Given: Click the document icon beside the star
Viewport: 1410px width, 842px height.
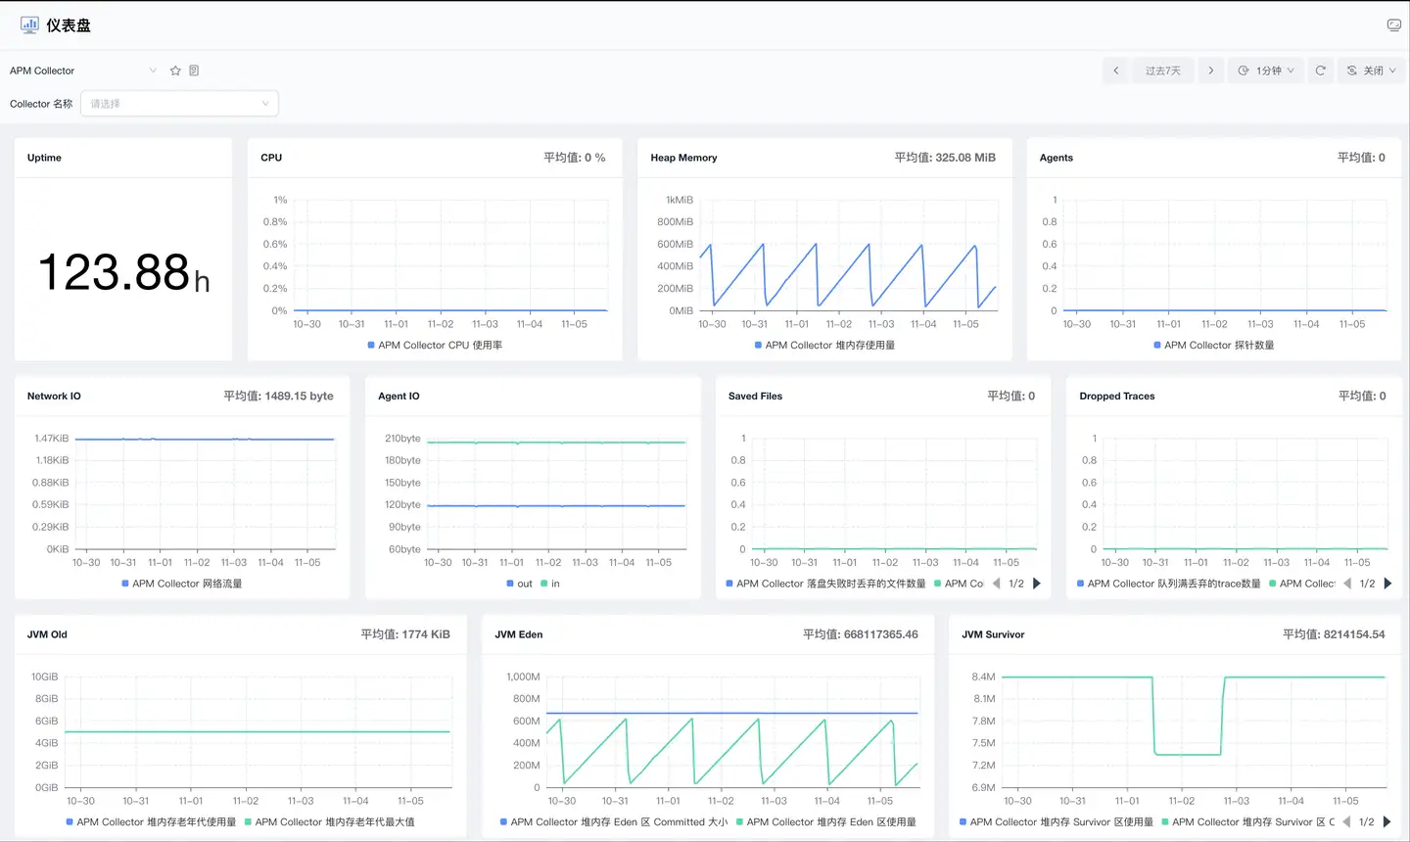Looking at the screenshot, I should pyautogui.click(x=194, y=70).
